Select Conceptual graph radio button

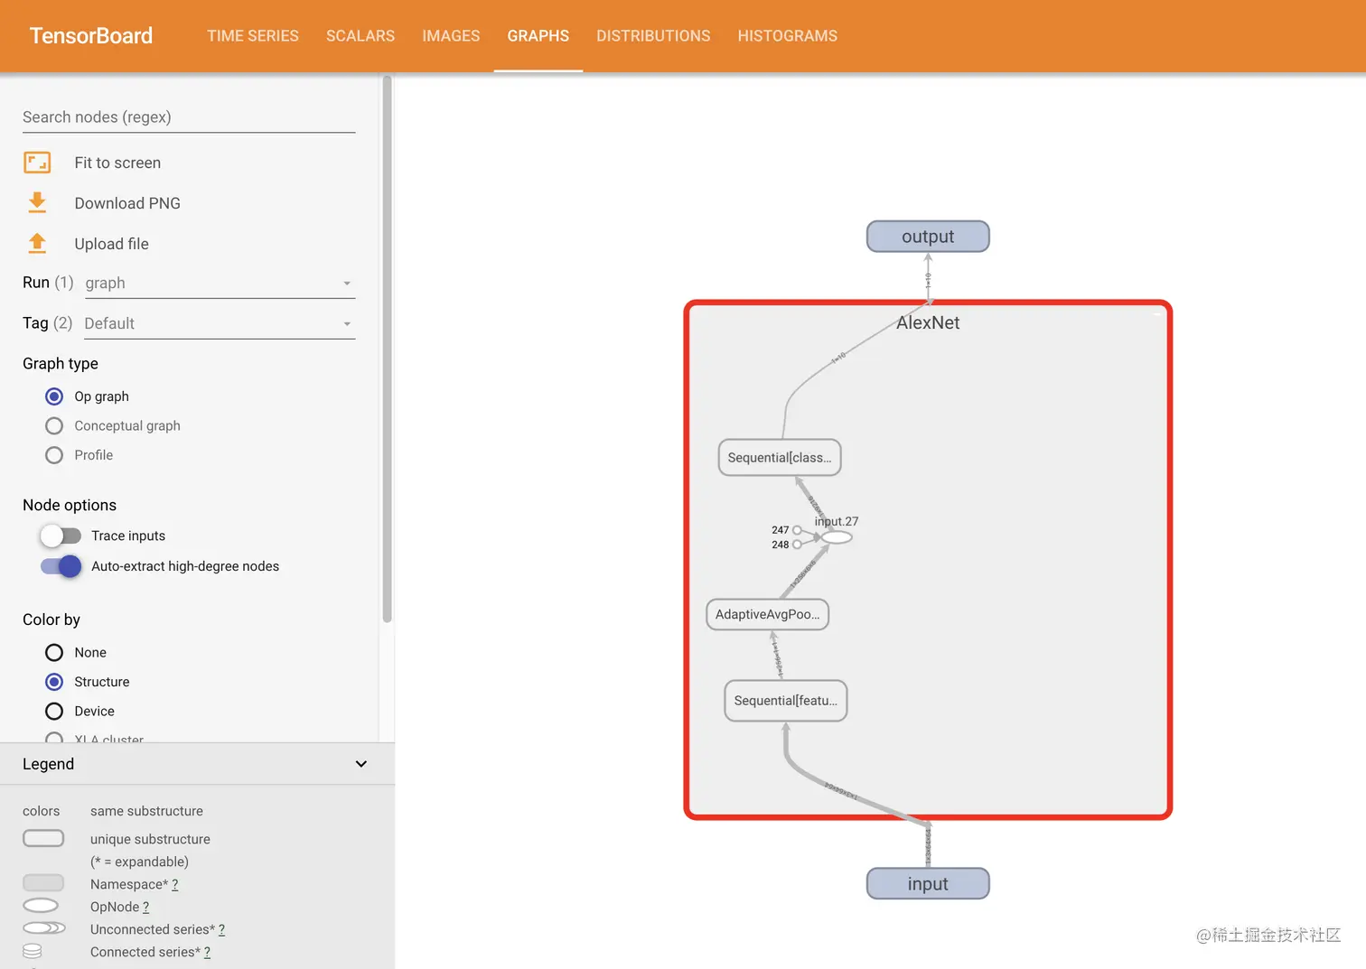coord(54,426)
